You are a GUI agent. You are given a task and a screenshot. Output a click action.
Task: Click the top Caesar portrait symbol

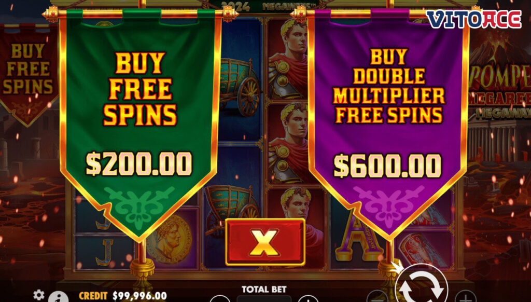(x=288, y=58)
